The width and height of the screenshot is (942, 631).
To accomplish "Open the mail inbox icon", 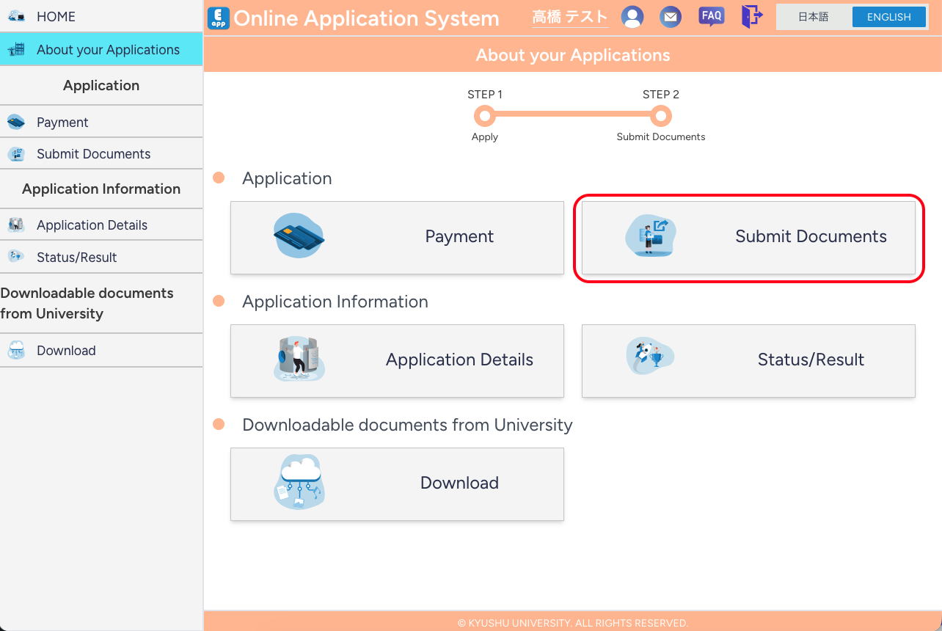I will pyautogui.click(x=670, y=16).
